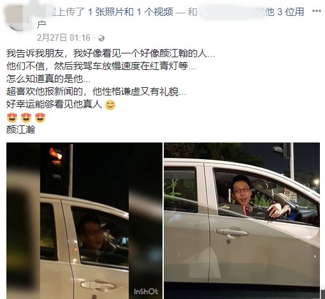Click the globe public privacy icon

click(x=101, y=38)
